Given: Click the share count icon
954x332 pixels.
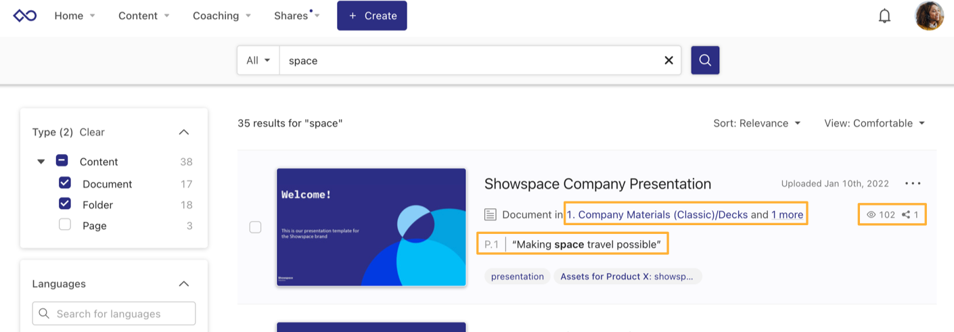Looking at the screenshot, I should [x=906, y=214].
